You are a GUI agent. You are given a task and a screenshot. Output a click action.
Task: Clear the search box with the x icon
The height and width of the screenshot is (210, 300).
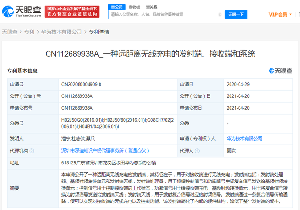point(220,15)
